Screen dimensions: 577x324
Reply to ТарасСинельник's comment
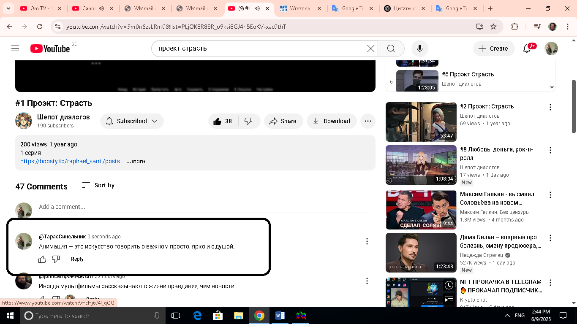coord(77,259)
